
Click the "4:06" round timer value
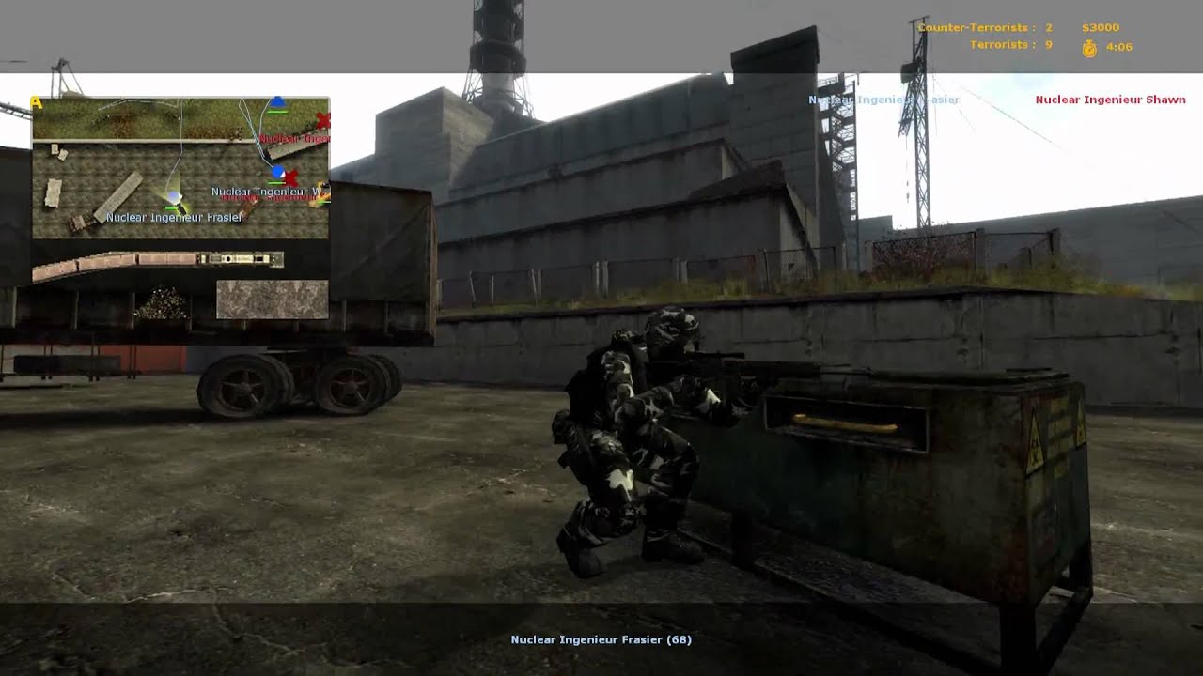point(1119,47)
